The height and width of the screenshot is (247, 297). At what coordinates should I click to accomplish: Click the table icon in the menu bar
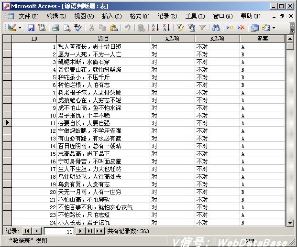[11, 16]
